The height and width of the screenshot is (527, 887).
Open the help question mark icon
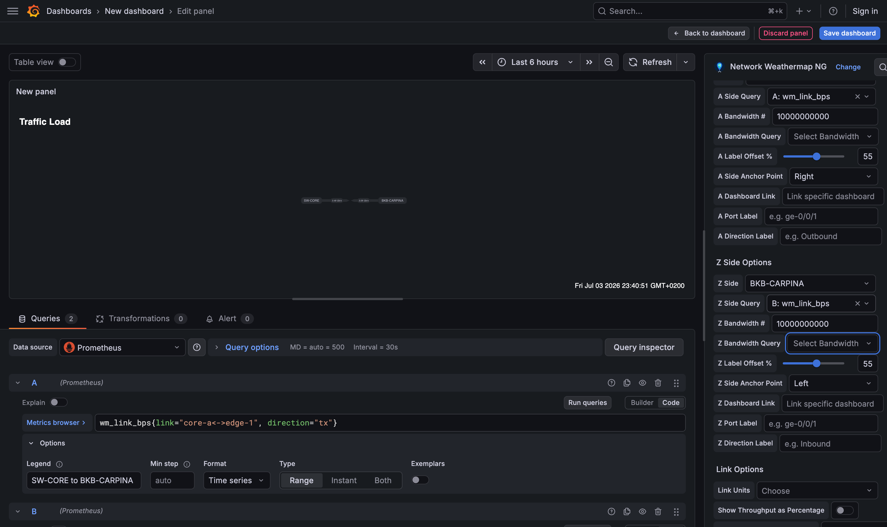coord(833,11)
